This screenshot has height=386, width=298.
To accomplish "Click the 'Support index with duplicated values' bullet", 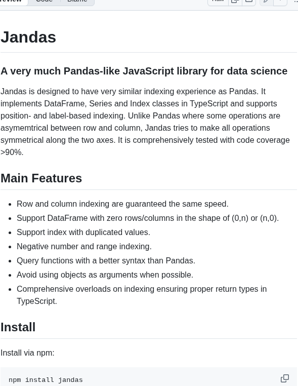I will (83, 233).
